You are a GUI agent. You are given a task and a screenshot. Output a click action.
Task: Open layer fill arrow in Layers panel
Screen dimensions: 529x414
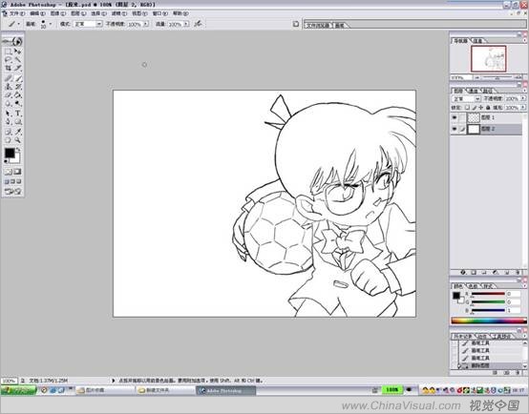coord(522,108)
